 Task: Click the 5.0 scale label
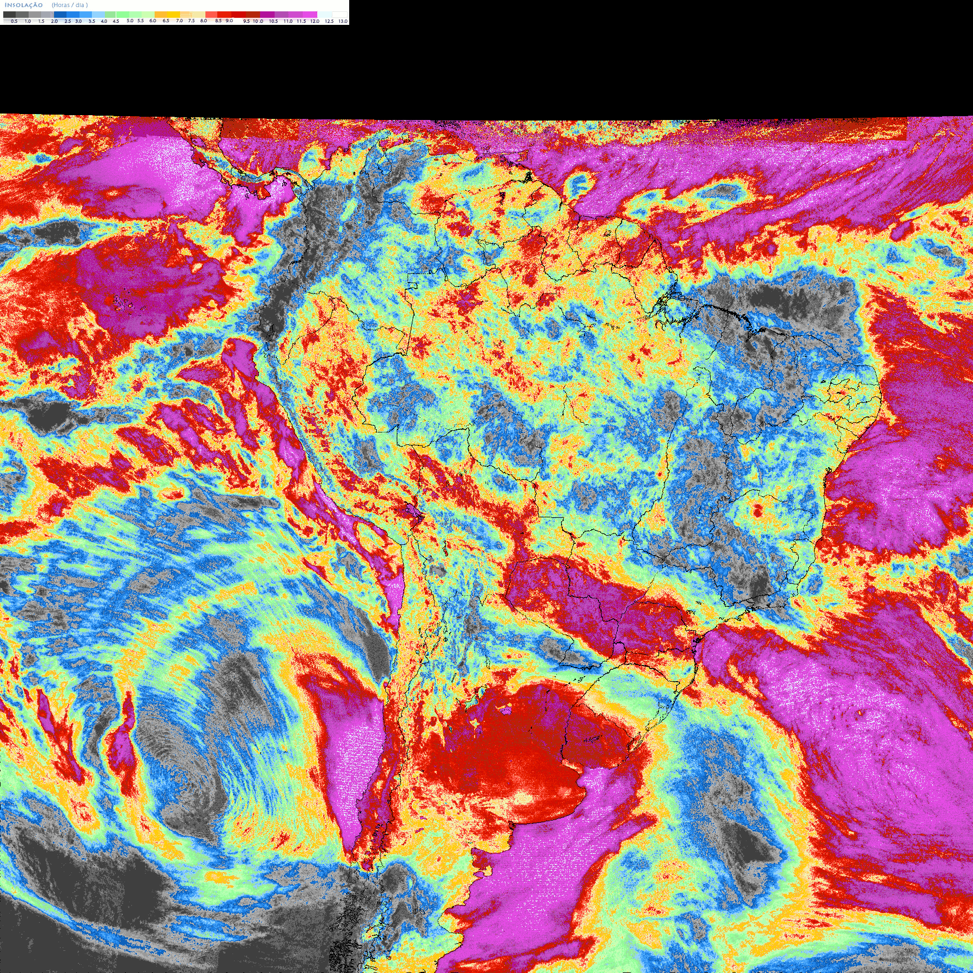tap(130, 21)
